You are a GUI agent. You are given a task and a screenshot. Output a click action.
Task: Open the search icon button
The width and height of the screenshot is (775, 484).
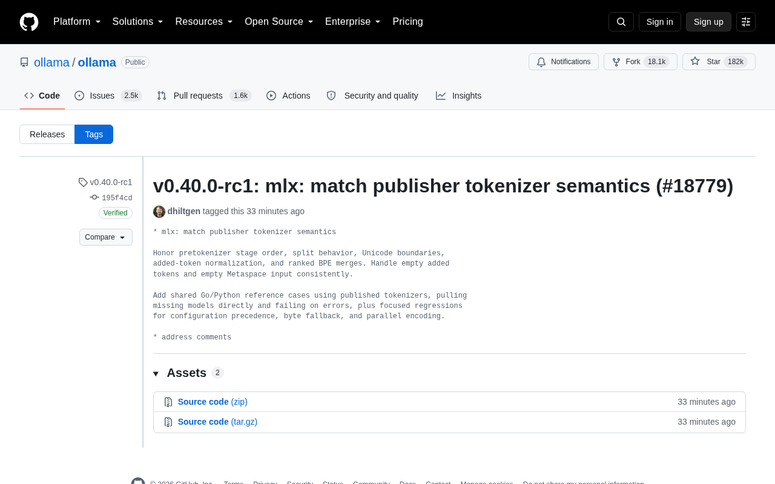click(621, 22)
